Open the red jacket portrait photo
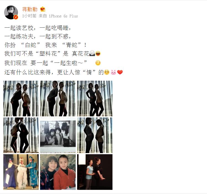Screen dimensions: 207x194 (58, 172)
